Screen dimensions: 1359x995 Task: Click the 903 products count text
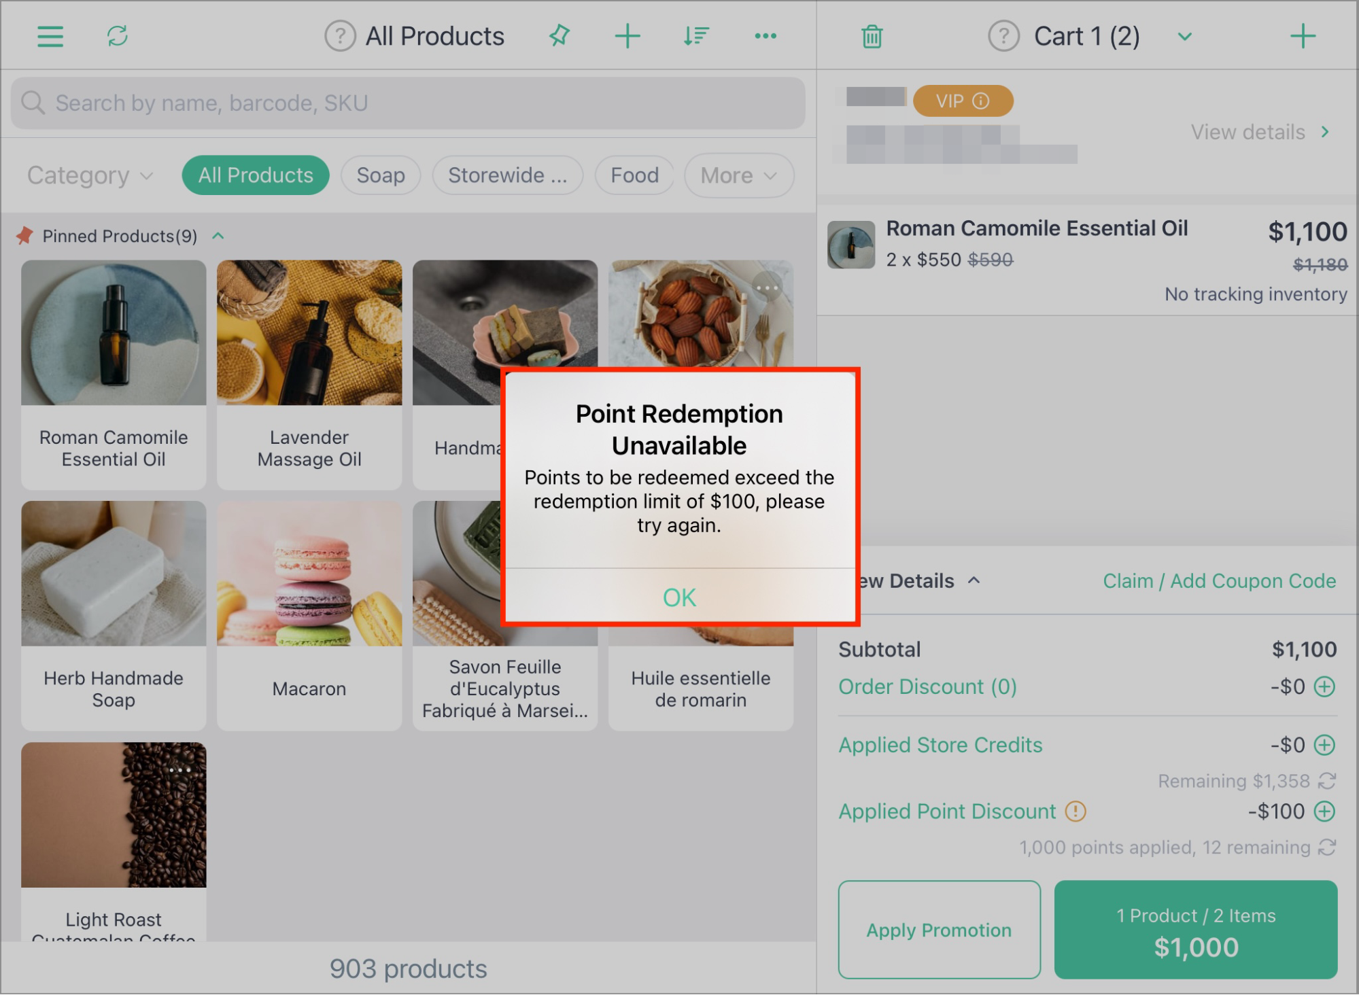[x=409, y=968]
